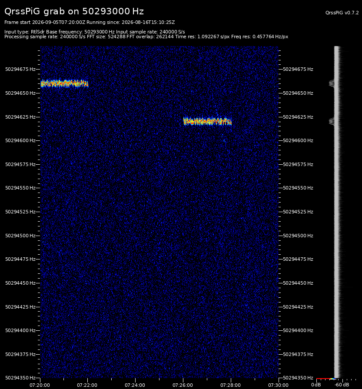Click the right 50294675 Hz frequency label
362x389 pixels.
298,69
